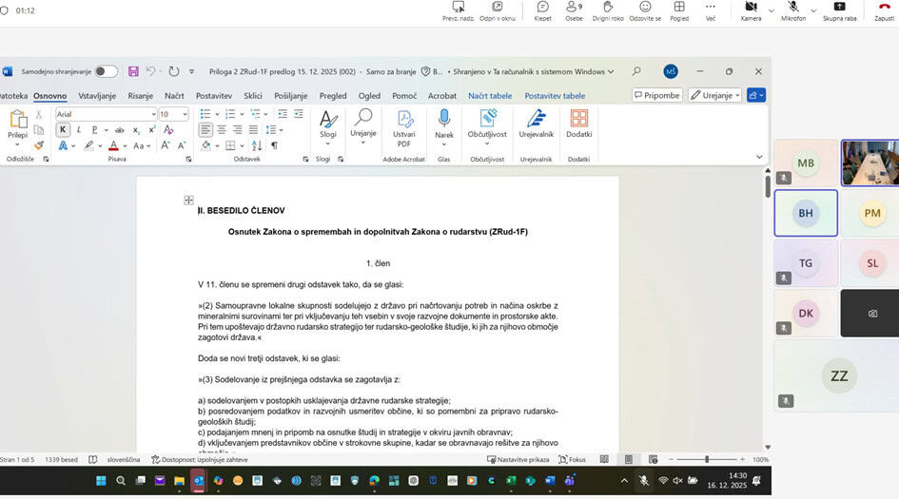899x499 pixels.
Task: Toggle the Samodejno shranjevanje autosave switch
Action: point(106,71)
